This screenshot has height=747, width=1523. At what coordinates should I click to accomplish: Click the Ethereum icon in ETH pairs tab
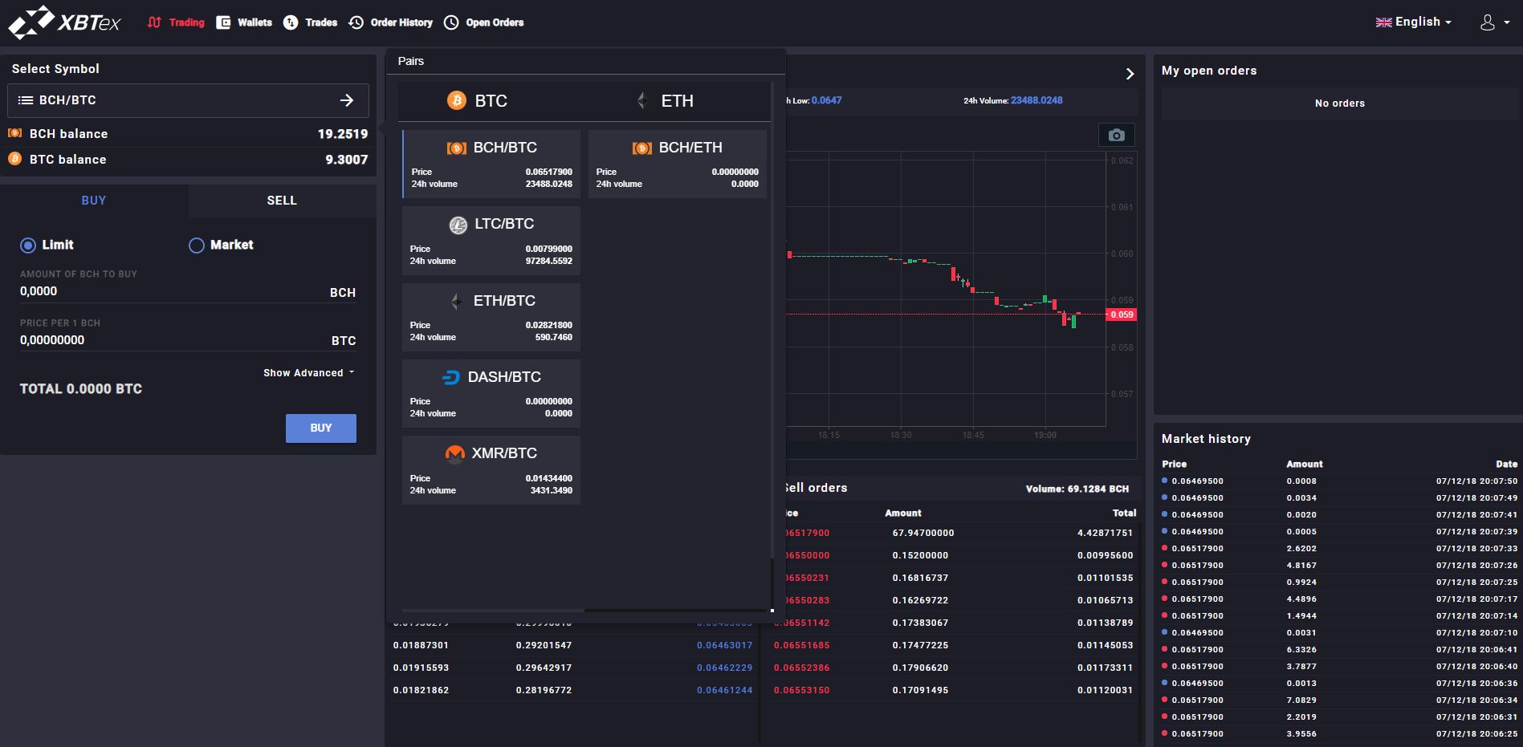[x=642, y=100]
